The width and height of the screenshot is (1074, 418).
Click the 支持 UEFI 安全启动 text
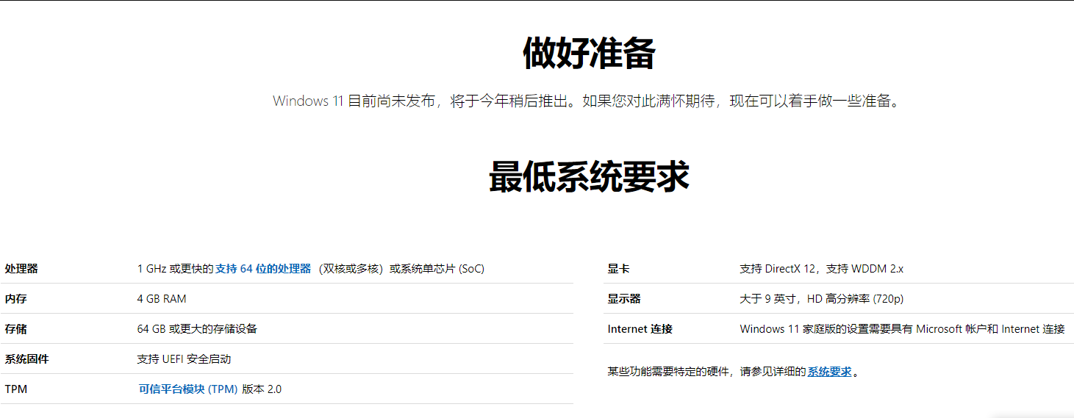coord(184,359)
